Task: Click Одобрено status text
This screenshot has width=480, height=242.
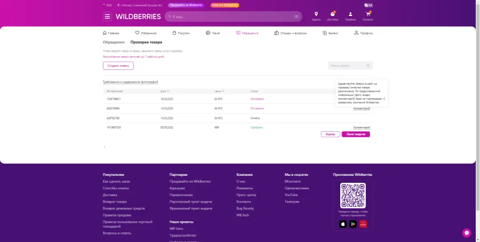Action: [257, 127]
